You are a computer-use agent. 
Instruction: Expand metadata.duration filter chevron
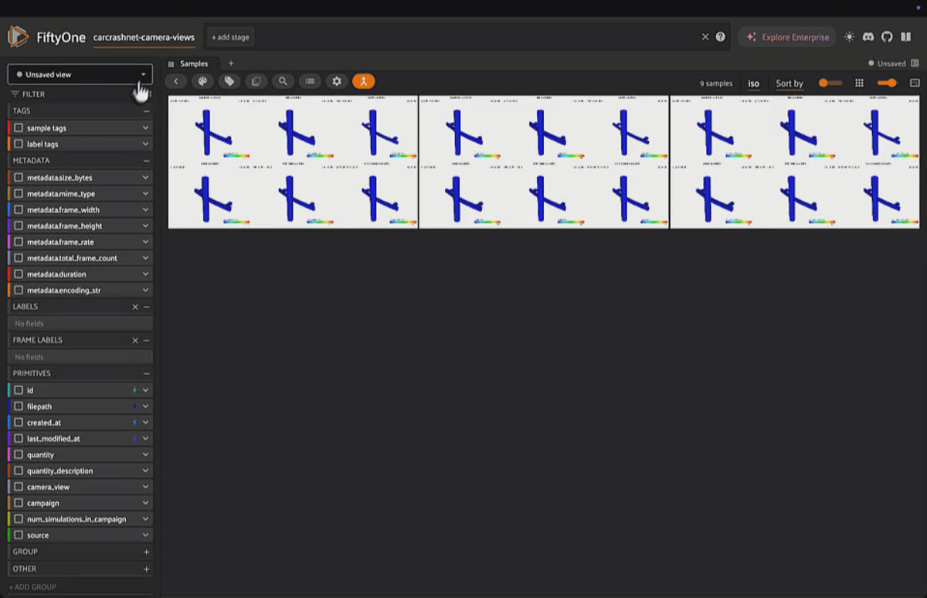click(x=145, y=274)
